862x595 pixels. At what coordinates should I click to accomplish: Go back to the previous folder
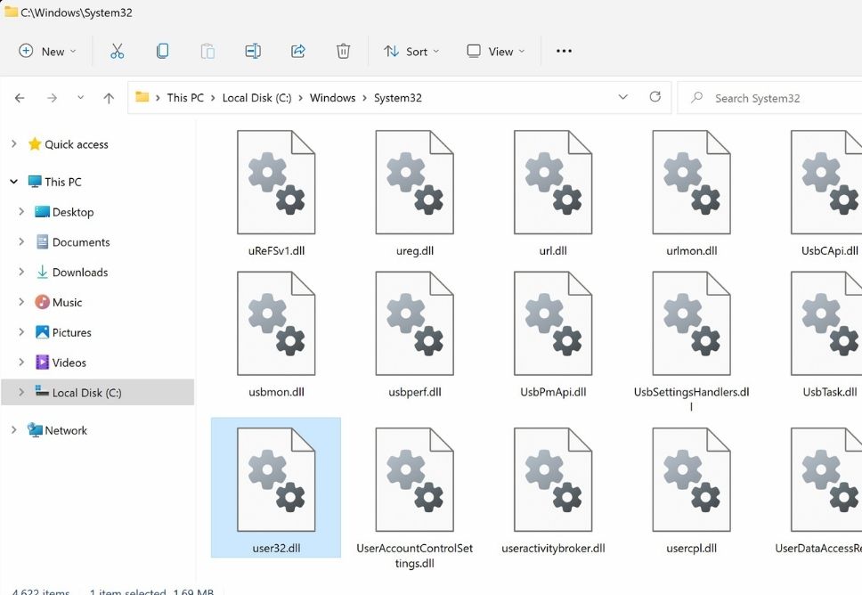tap(20, 97)
